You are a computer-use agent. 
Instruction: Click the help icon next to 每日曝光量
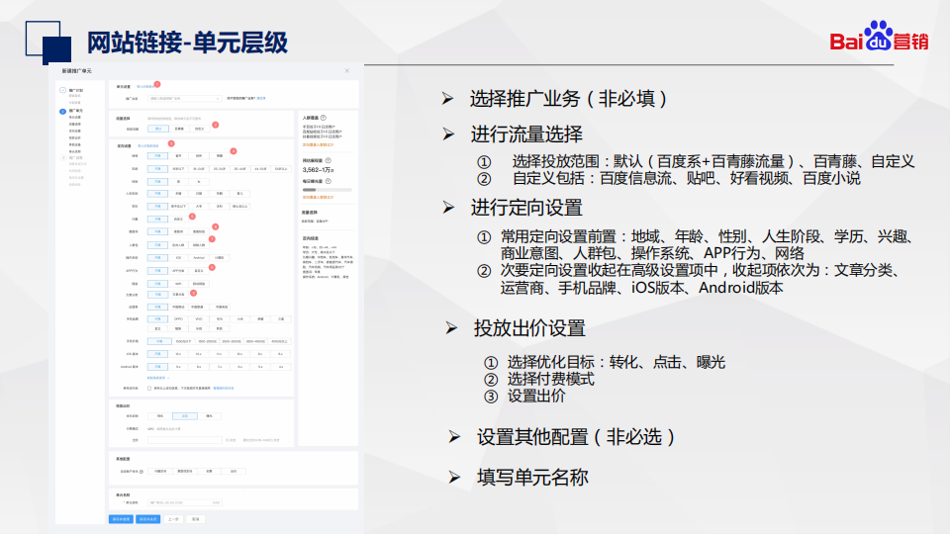pos(328,181)
